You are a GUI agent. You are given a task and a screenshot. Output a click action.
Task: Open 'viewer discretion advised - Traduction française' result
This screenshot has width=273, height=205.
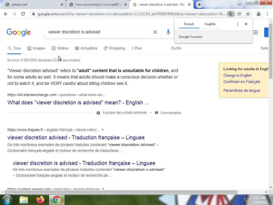tap(76, 137)
